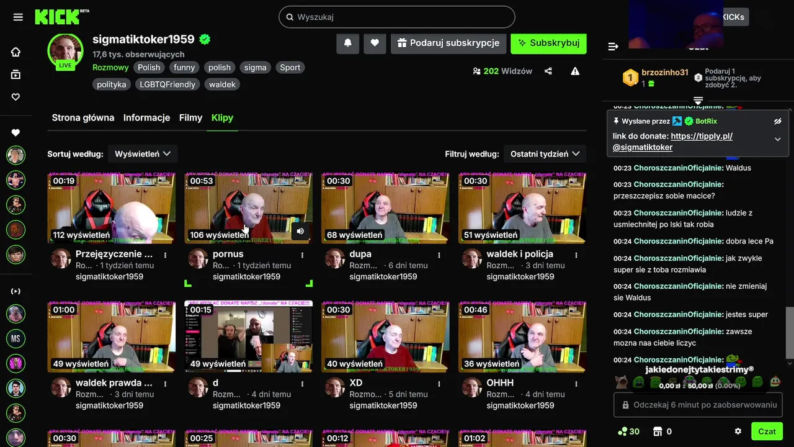Viewport: 794px width, 447px height.
Task: Click the LGBTQFriendly tag
Action: pos(167,84)
